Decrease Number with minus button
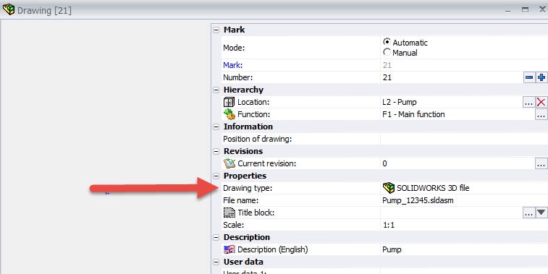548x274 pixels. click(x=528, y=77)
